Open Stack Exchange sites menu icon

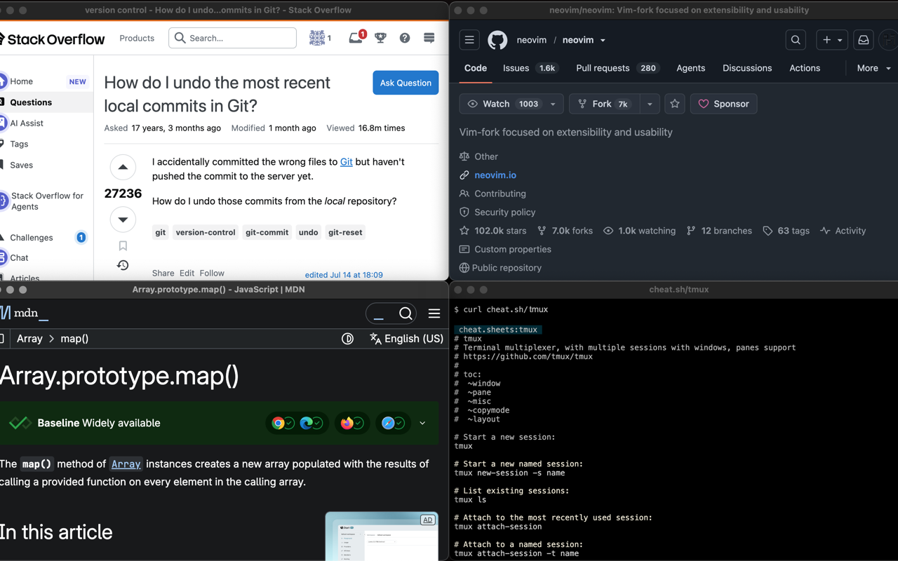(429, 38)
